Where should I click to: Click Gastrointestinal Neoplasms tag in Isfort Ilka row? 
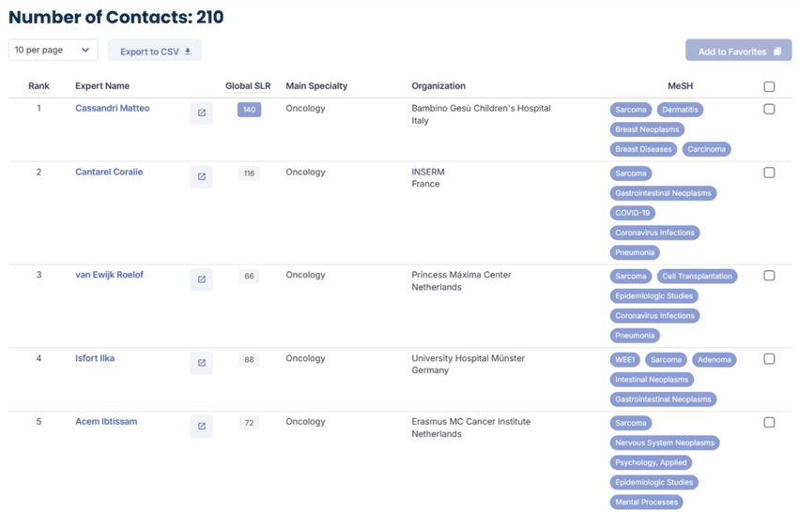tap(663, 399)
